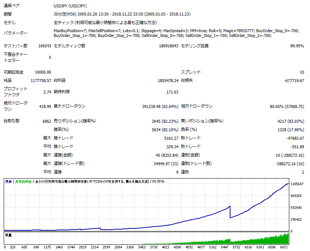The height and width of the screenshot is (251, 310).
Task: Click the sharp balance drop on the curve
Action: pyautogui.click(x=230, y=212)
